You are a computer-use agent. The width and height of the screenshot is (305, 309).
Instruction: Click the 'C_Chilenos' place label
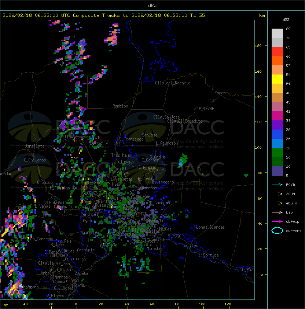(x=35, y=160)
